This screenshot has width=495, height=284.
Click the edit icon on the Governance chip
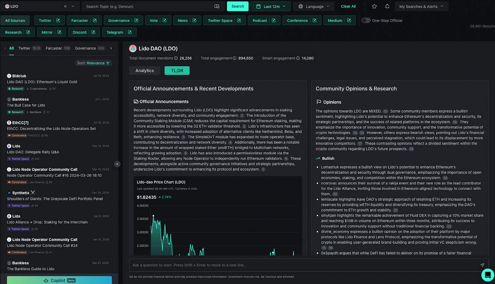(x=136, y=20)
